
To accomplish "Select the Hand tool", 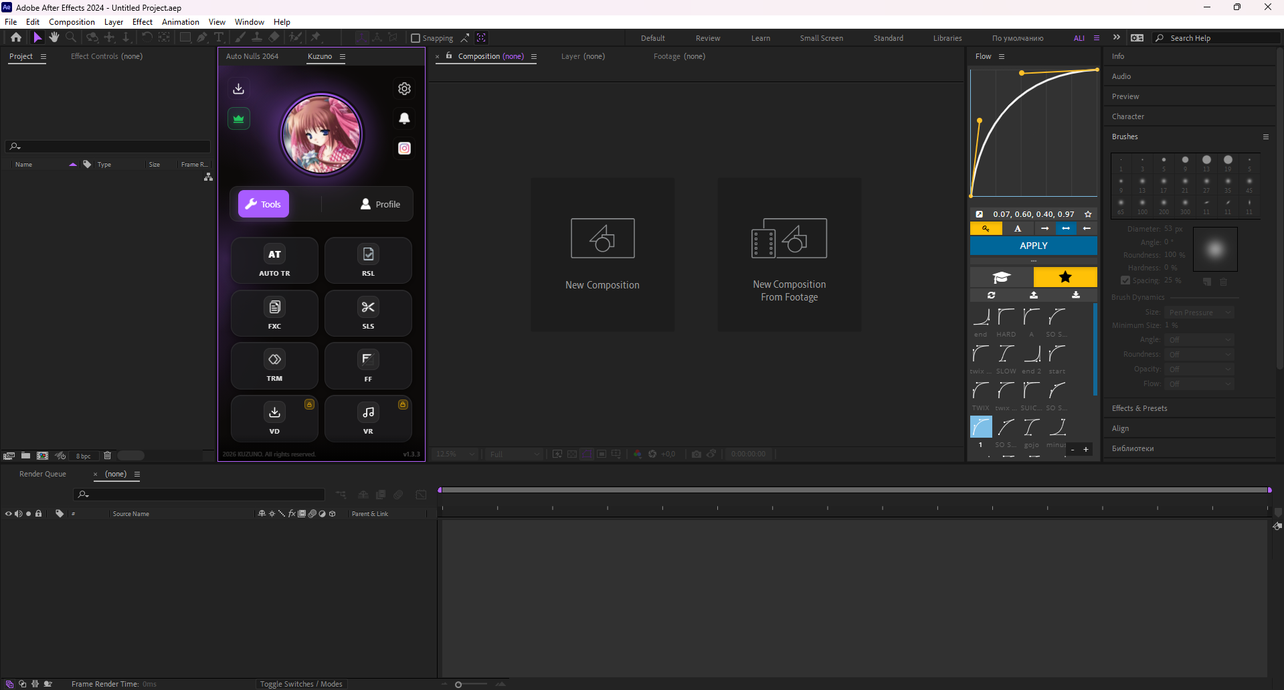I will (54, 37).
